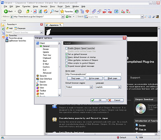Check Allow scripts to control Sleipnir
Viewport: 161px width, 140px height.
66,63
